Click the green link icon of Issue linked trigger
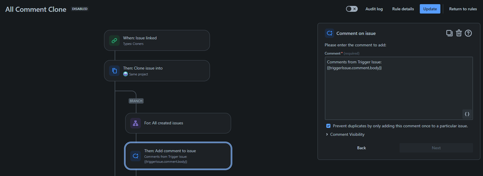 pos(114,40)
